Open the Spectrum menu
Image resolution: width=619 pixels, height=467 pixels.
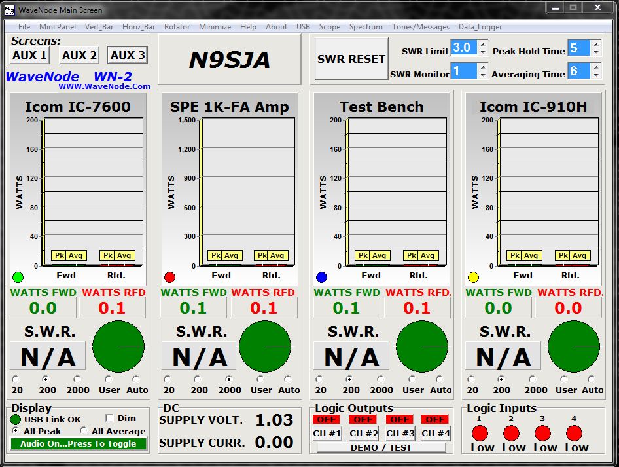click(x=366, y=27)
